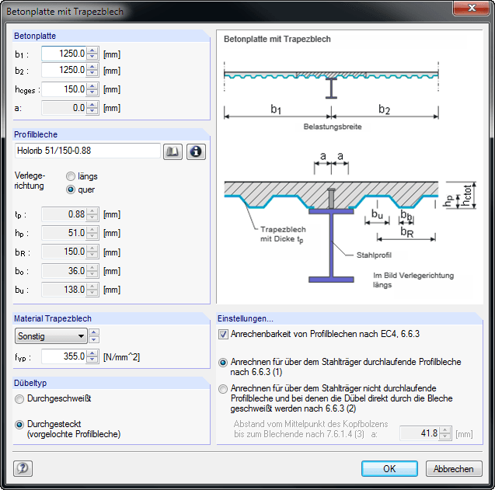
Task: Open the profile sheet library book icon
Action: tap(173, 151)
